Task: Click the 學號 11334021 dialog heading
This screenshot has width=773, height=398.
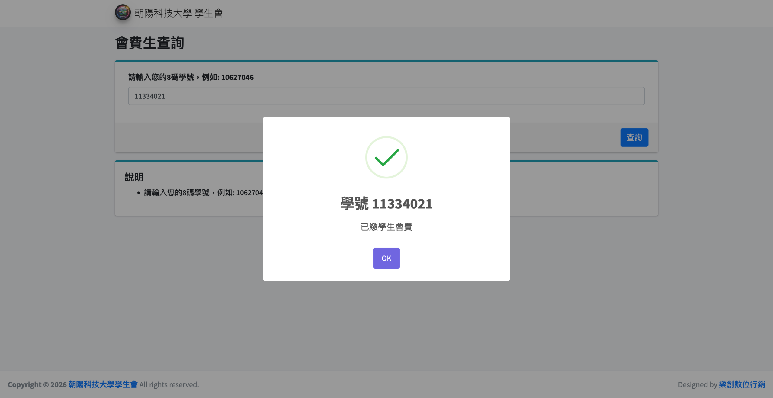Action: tap(386, 204)
